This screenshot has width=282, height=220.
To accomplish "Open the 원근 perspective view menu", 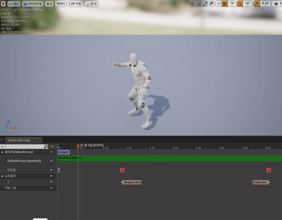I will 14,4.
